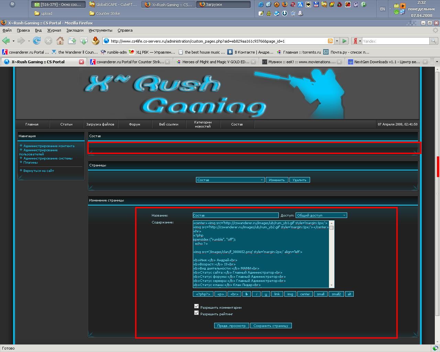Uncheck the Разрешить комментарии checkbox
Screen dimensions: 440x352
tap(196, 306)
